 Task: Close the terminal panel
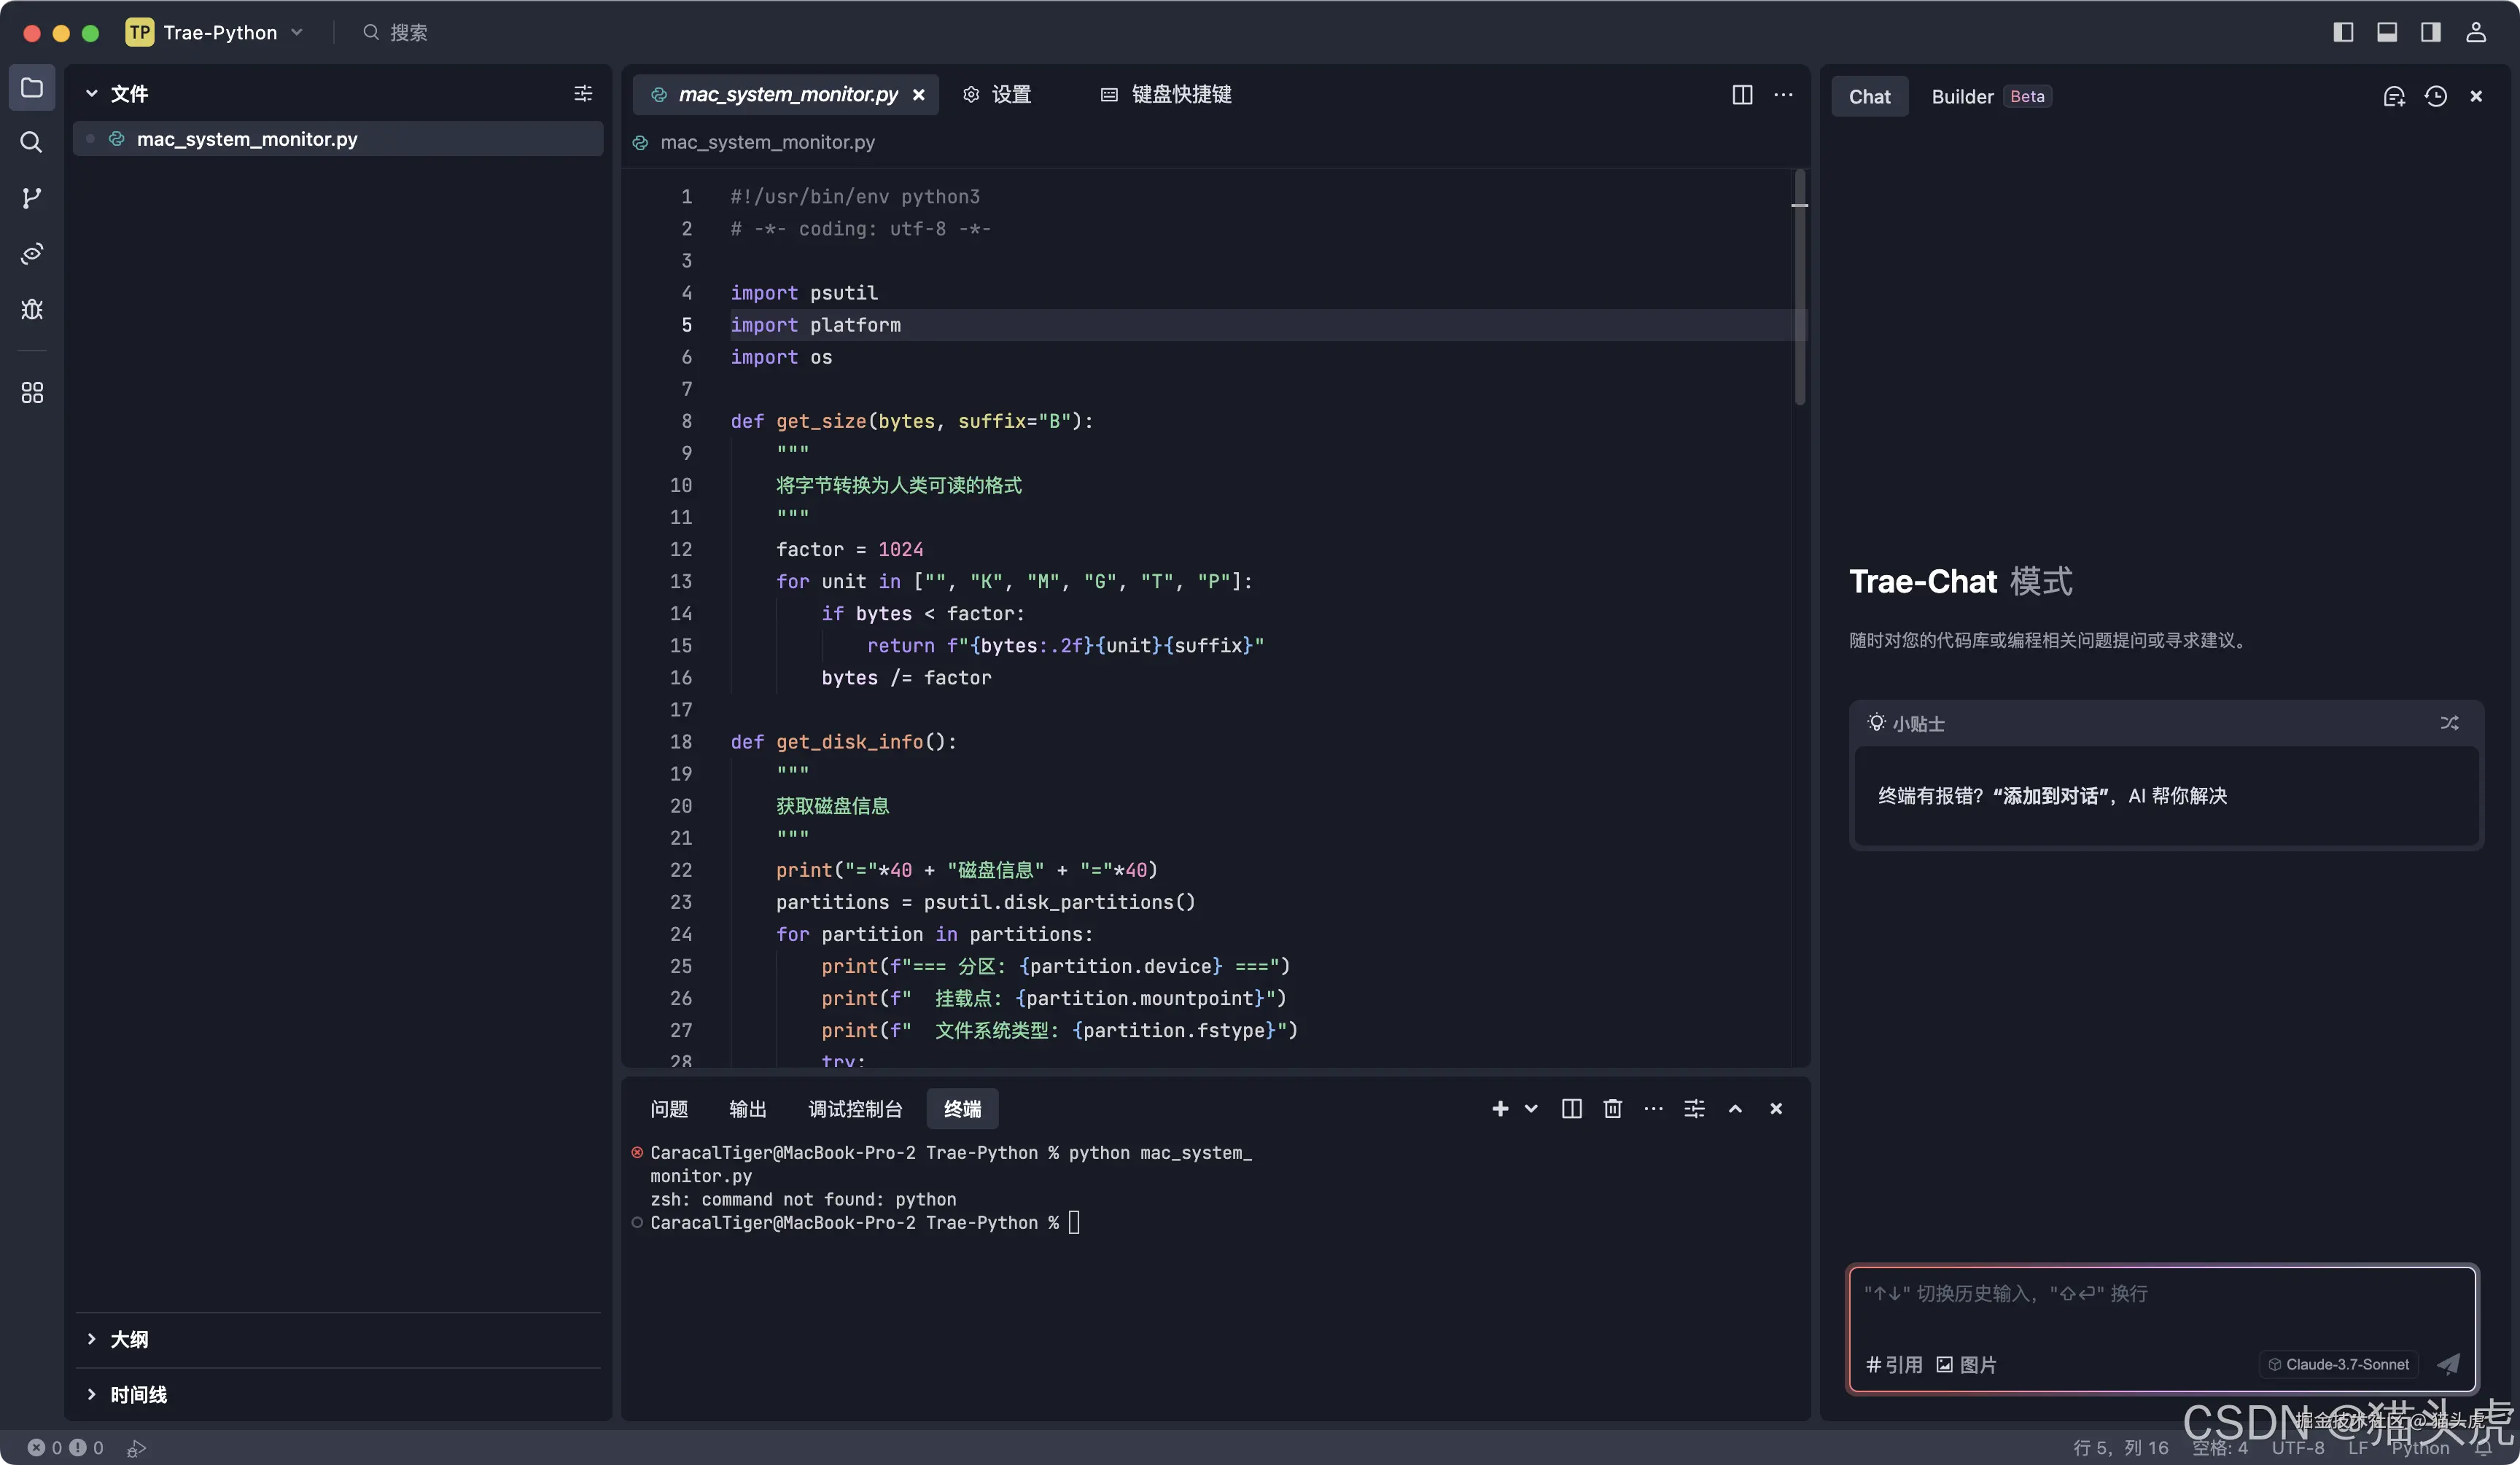[x=1776, y=1109]
